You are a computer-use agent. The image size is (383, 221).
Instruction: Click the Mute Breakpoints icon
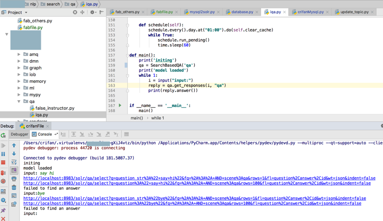pyautogui.click(x=3, y=182)
